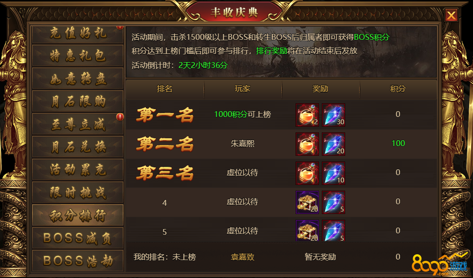The width and height of the screenshot is (473, 278).
Task: Close the 丰收庆典 event window
Action: (451, 15)
